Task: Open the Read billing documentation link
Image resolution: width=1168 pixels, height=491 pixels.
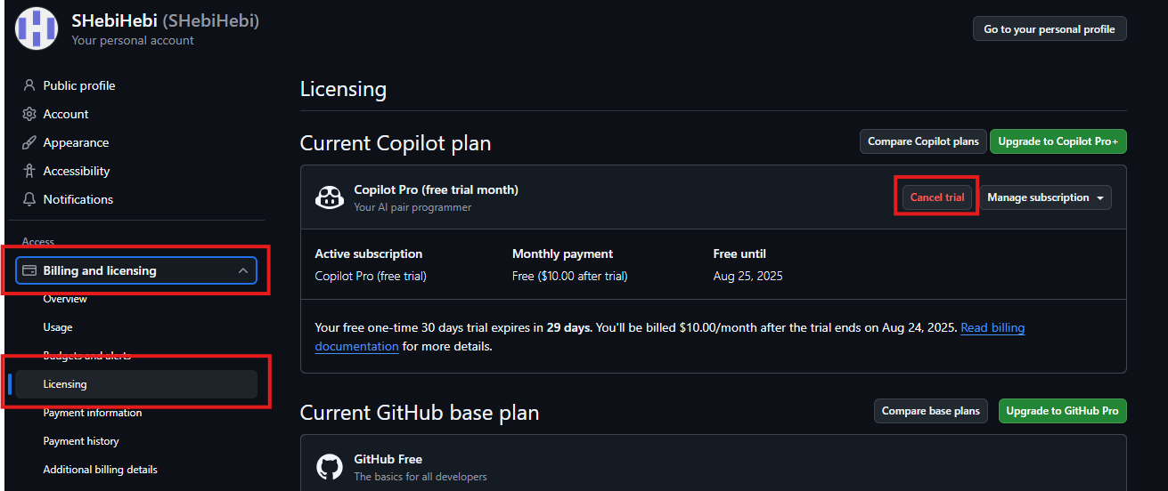Action: [992, 327]
